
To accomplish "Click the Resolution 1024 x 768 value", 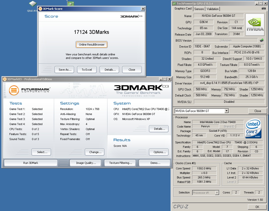I will tap(92, 109).
